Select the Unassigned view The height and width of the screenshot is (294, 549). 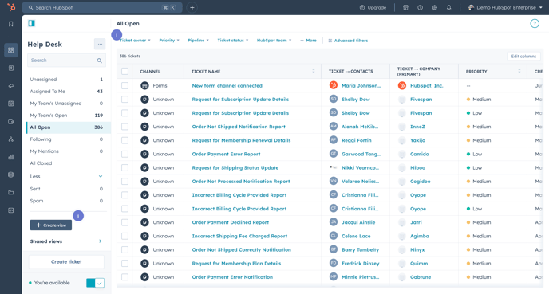[x=66, y=80]
